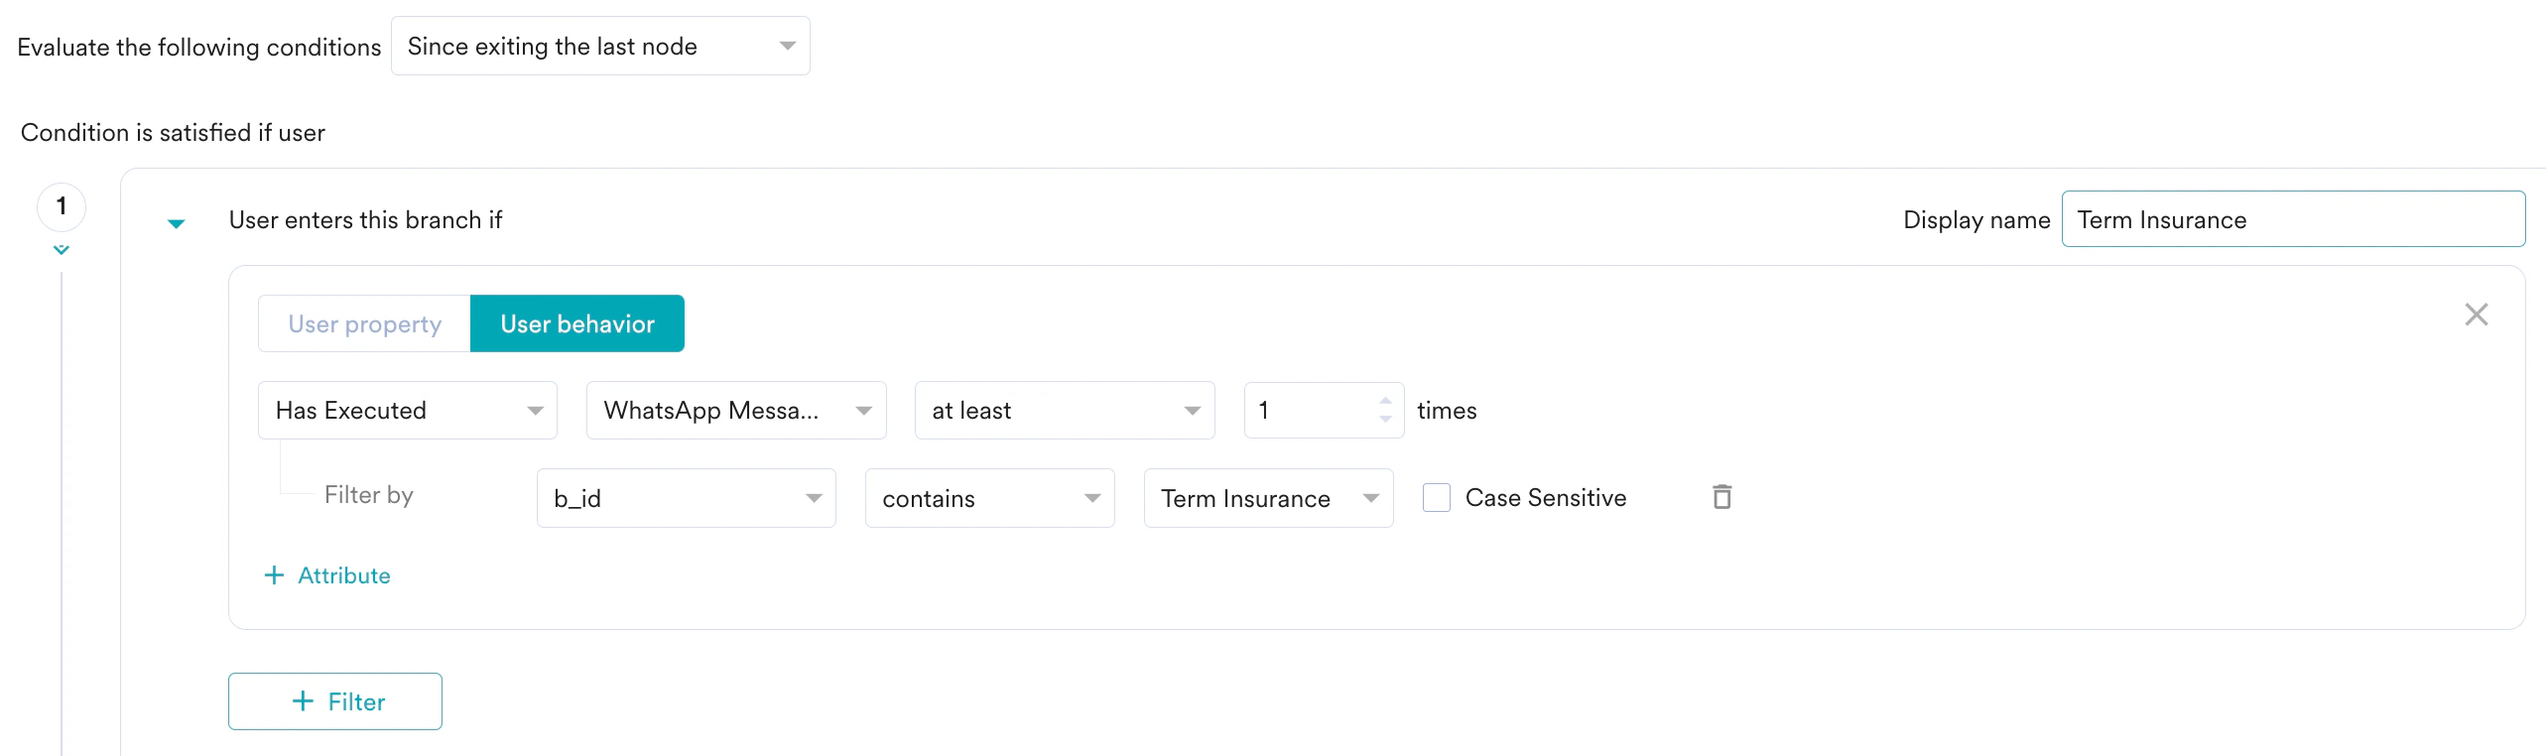
Task: Delete the b_id filter with trash icon
Action: click(1721, 497)
